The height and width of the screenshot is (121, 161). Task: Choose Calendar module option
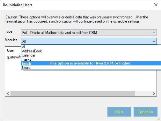pos(91,55)
